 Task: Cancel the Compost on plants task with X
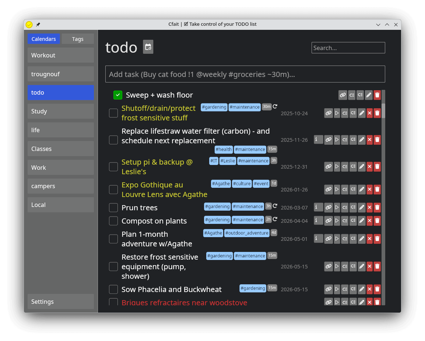point(369,221)
